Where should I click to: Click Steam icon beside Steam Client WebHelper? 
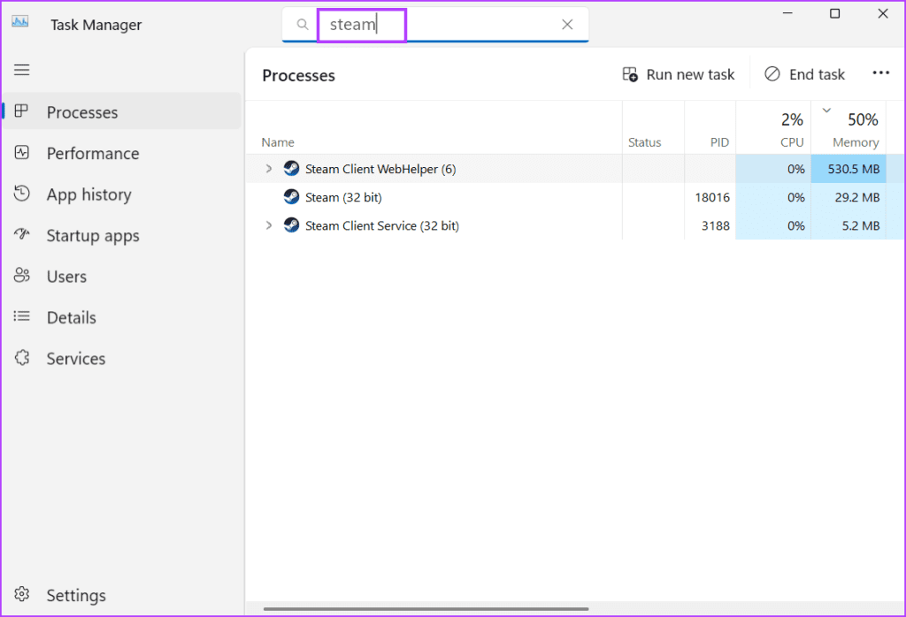(x=291, y=168)
